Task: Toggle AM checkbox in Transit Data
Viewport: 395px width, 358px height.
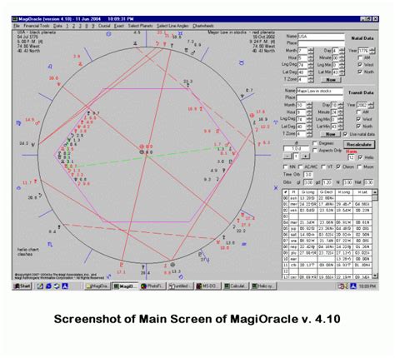Action: [359, 112]
